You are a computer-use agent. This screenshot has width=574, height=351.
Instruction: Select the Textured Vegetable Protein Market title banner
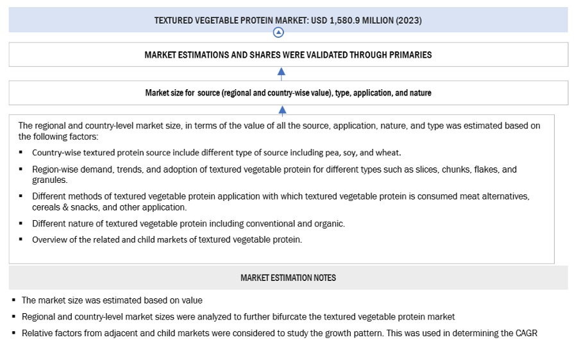click(288, 21)
